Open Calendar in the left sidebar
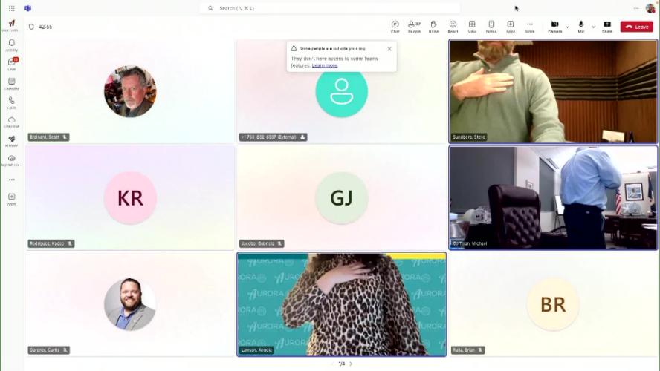The height and width of the screenshot is (371, 660). click(x=12, y=83)
